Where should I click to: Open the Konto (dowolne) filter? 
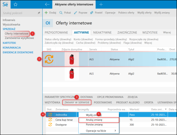click(83, 39)
